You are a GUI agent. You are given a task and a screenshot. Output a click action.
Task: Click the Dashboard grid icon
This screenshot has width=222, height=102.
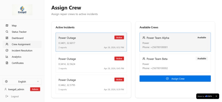click(7, 38)
